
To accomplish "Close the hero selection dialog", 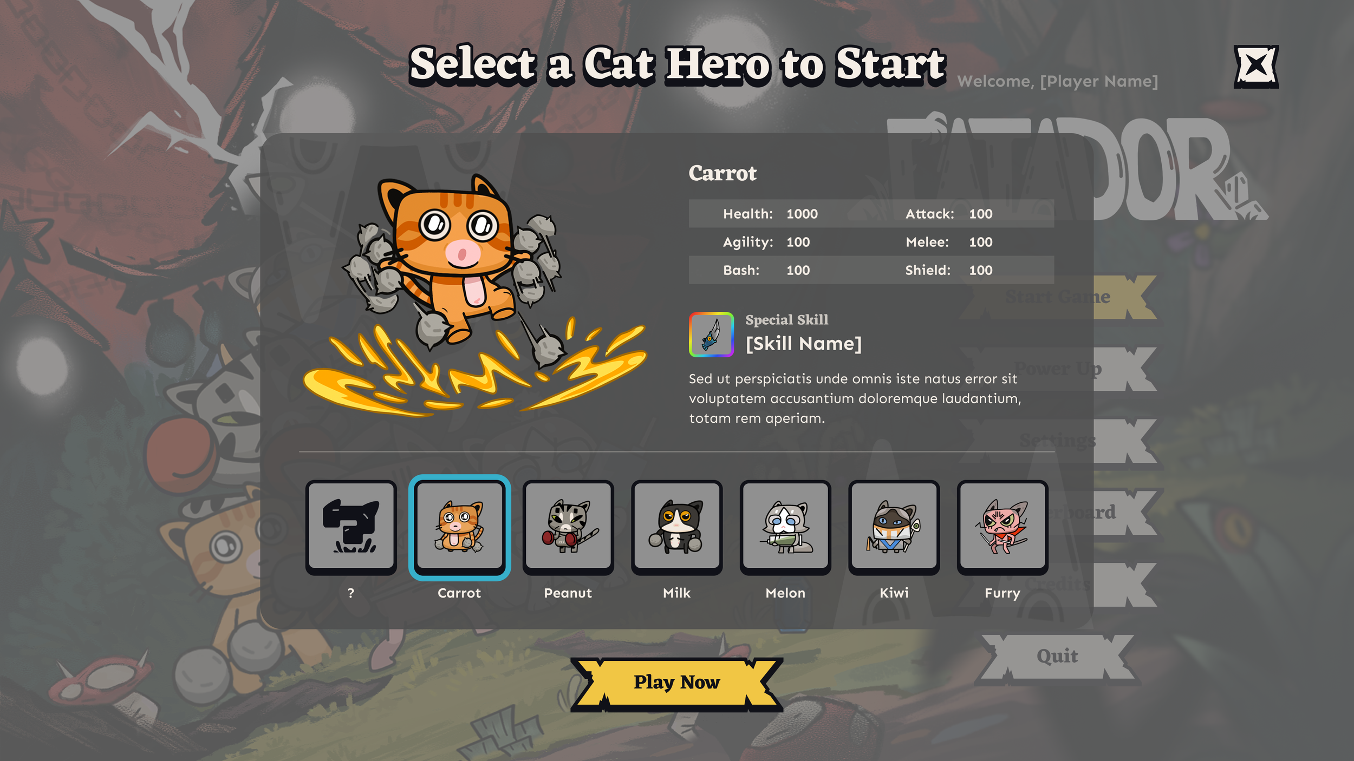I will [1256, 66].
